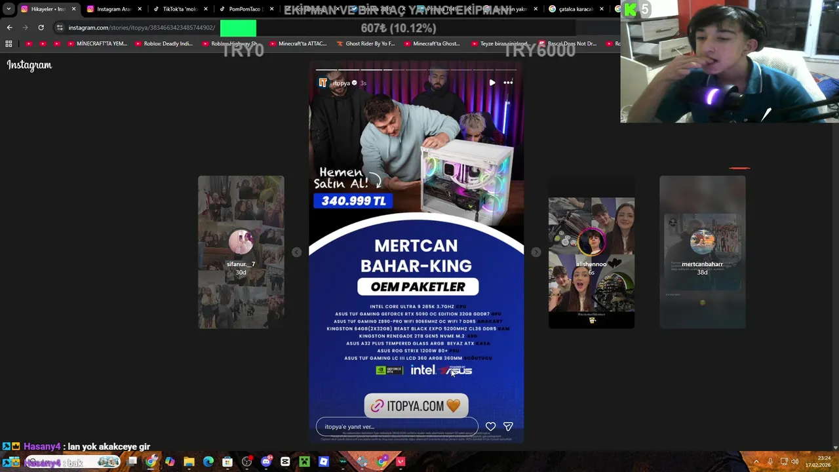Open Minecraft from the taskbar
Screen dimensions: 839x472
[304, 462]
